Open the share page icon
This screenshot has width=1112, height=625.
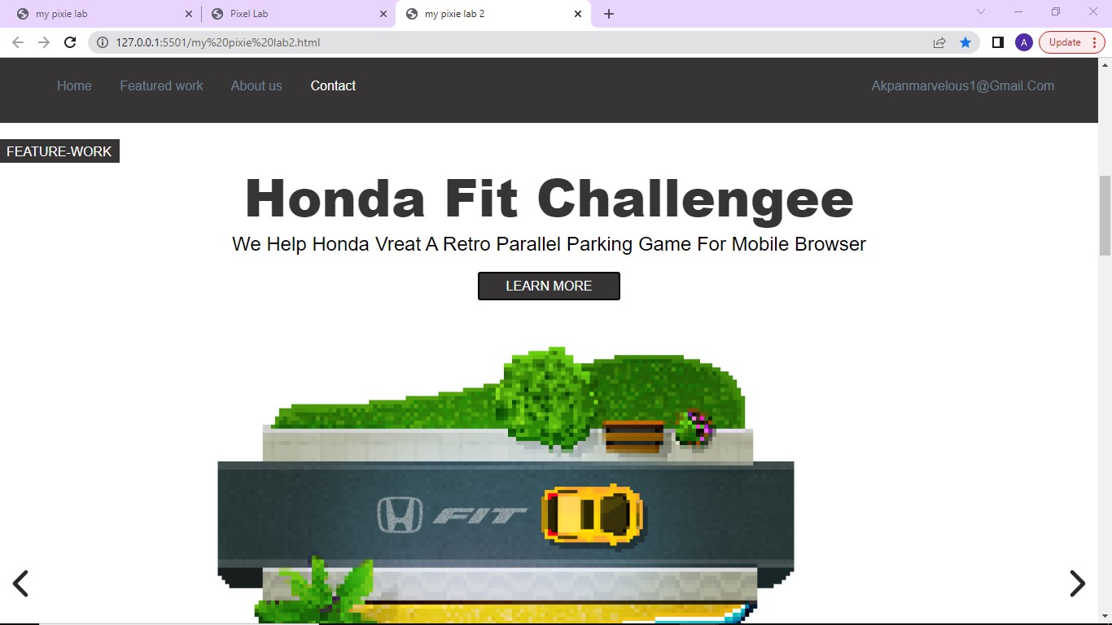[939, 42]
